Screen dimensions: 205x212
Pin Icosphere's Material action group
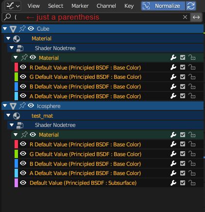(x=24, y=135)
